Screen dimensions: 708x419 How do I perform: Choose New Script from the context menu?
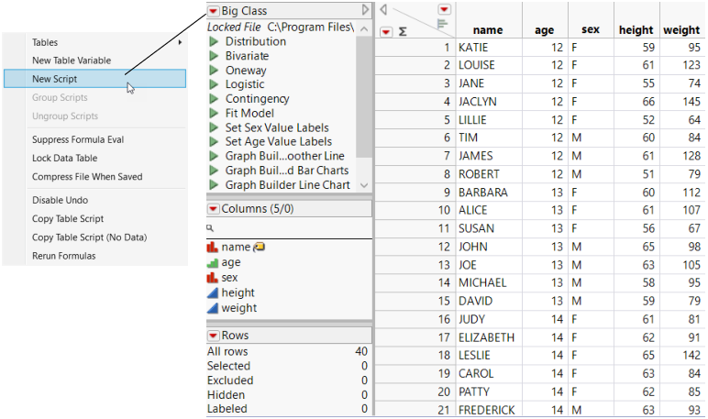[61, 79]
